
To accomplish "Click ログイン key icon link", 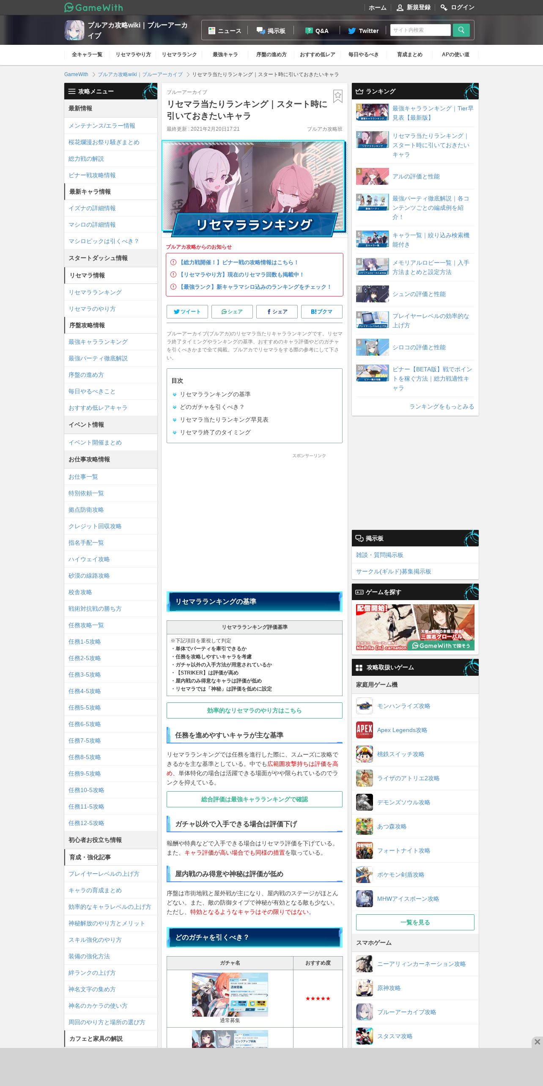I will point(457,8).
